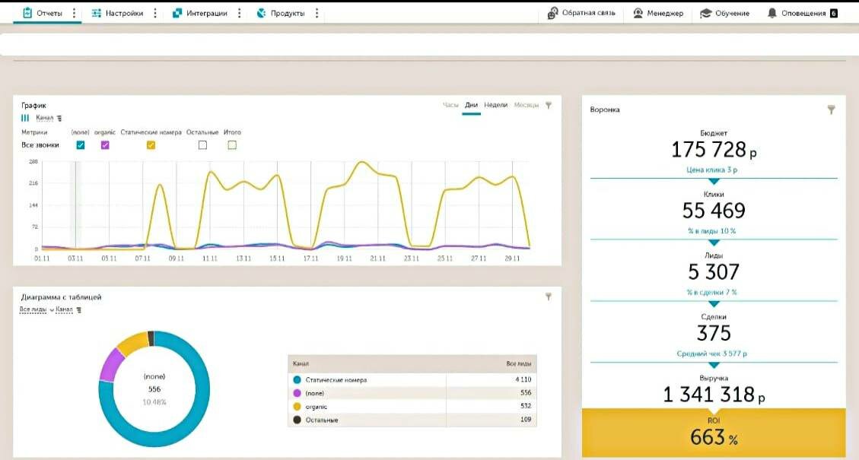Select the organic table row label
Image resolution: width=859 pixels, height=460 pixels.
pos(316,407)
